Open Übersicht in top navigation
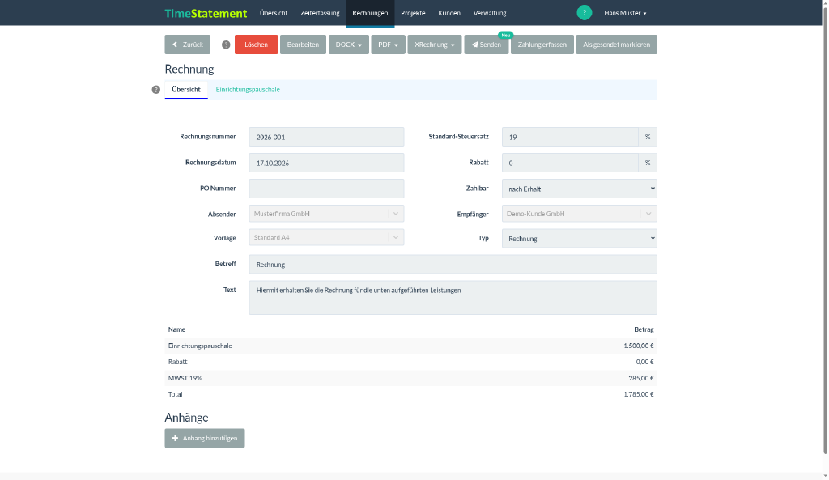 (x=274, y=13)
